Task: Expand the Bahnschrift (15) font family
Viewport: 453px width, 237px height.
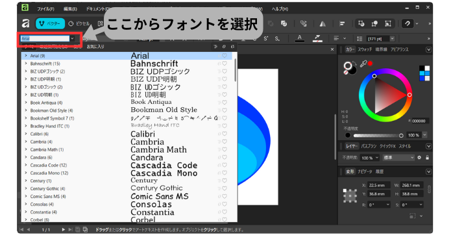Action: click(26, 63)
